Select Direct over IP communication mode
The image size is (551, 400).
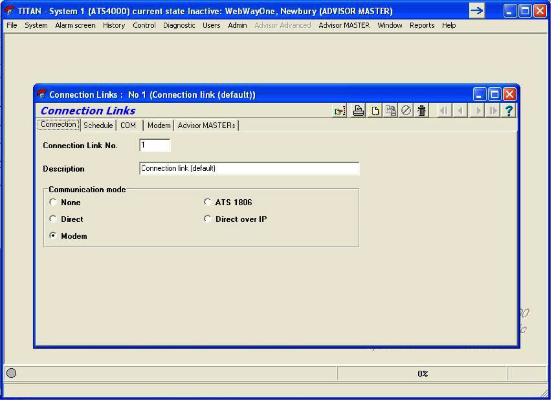pos(207,219)
